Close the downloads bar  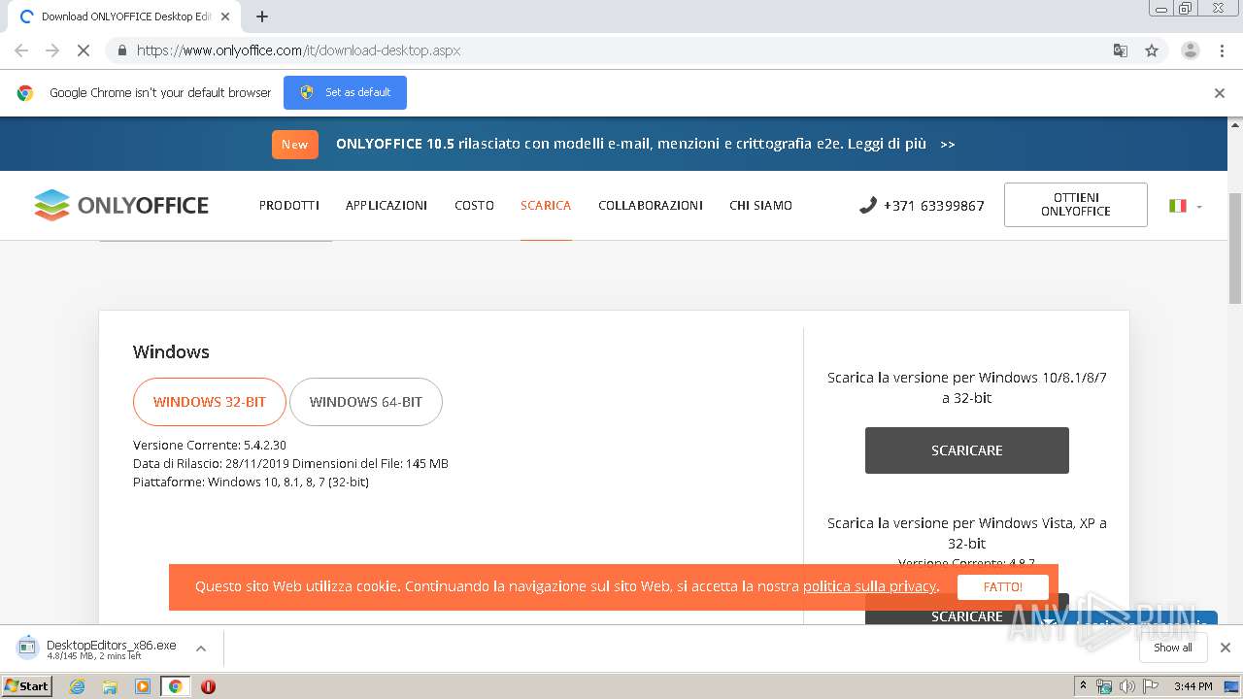1226,648
